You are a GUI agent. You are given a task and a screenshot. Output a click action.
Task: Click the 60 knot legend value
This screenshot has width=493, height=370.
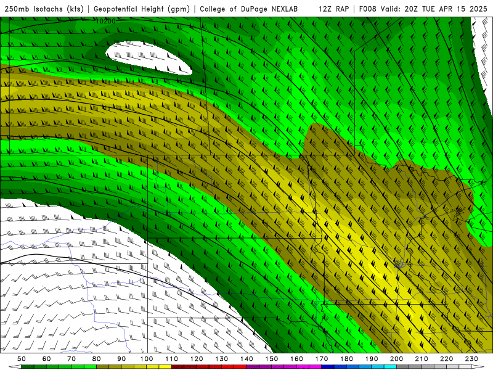click(x=46, y=359)
